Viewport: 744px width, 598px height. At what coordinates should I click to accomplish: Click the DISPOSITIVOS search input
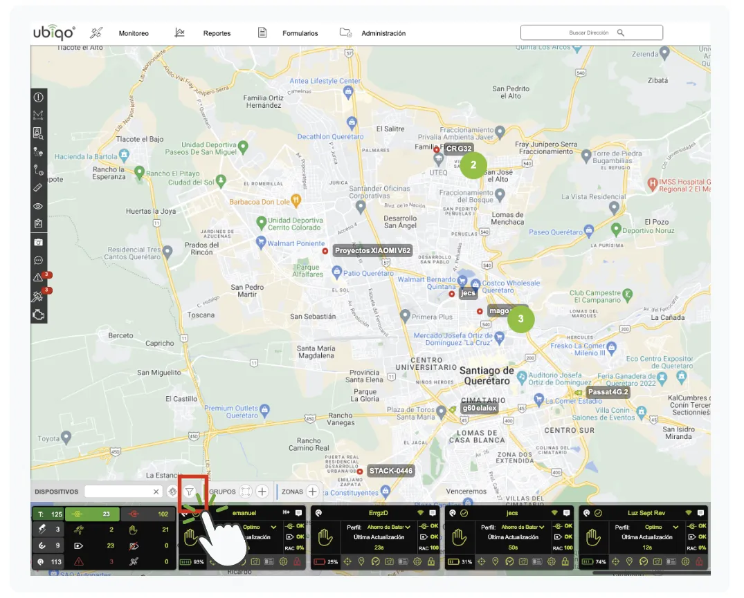(123, 492)
